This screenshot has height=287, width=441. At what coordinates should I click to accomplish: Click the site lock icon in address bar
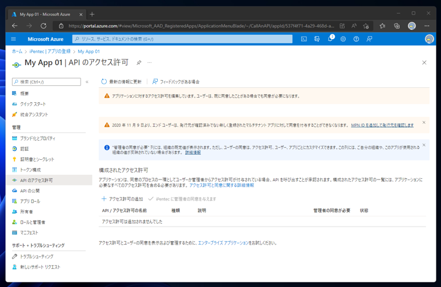point(61,26)
